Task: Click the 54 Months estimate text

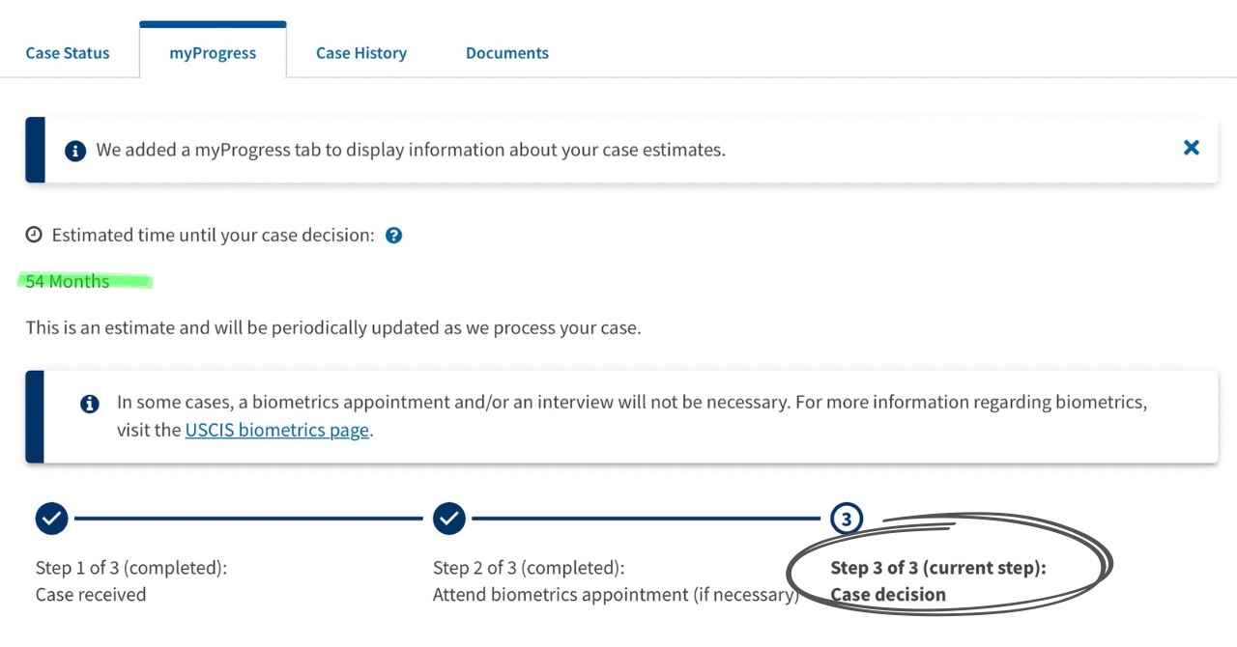Action: (68, 282)
